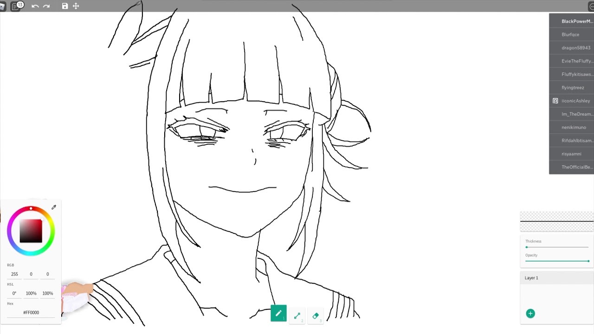Click the HSL hue field 0°
594x334 pixels.
pos(14,293)
